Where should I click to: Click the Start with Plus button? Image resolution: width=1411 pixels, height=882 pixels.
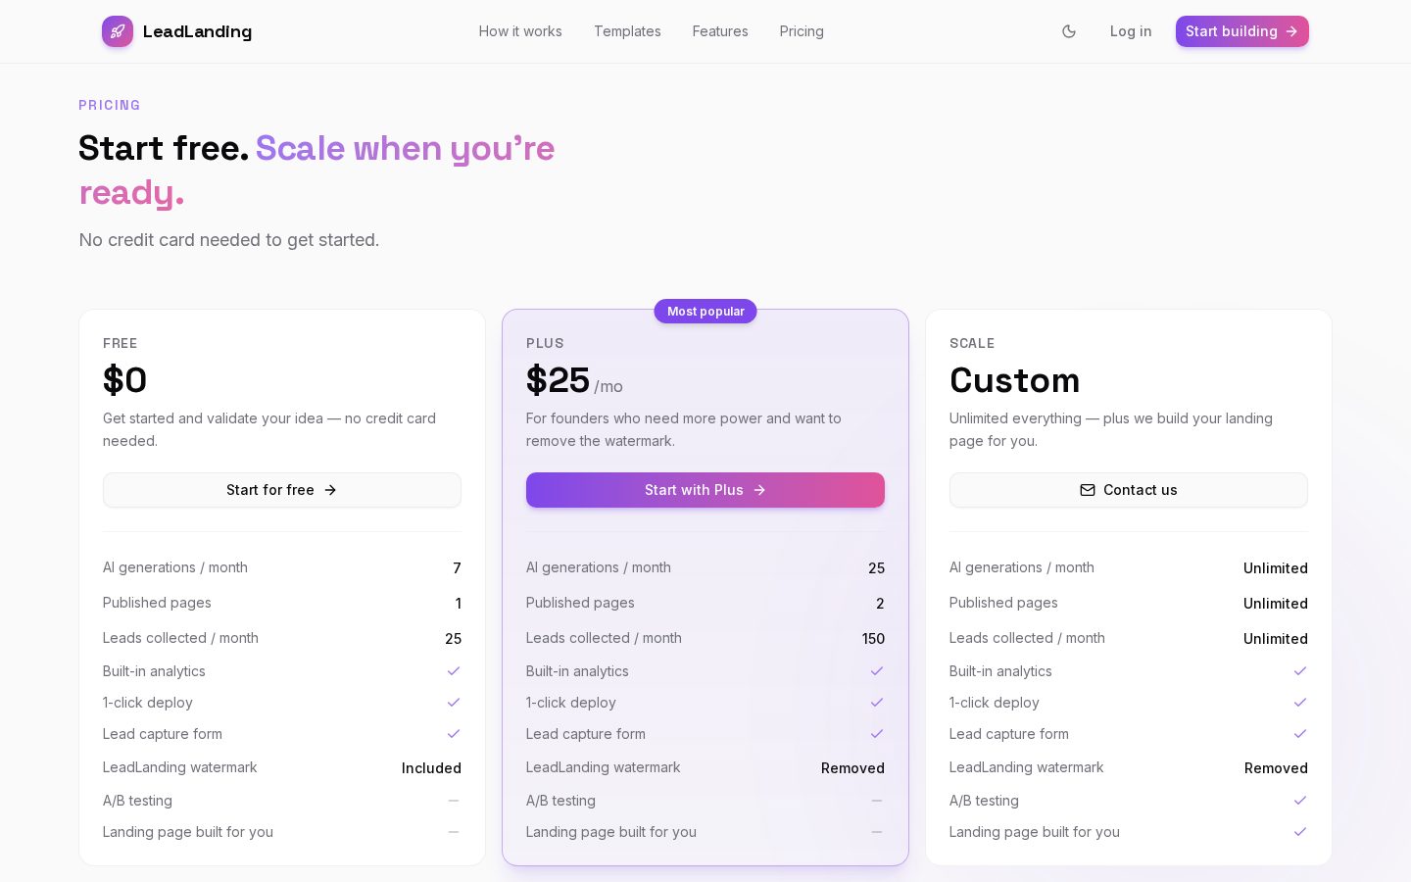pyautogui.click(x=705, y=490)
